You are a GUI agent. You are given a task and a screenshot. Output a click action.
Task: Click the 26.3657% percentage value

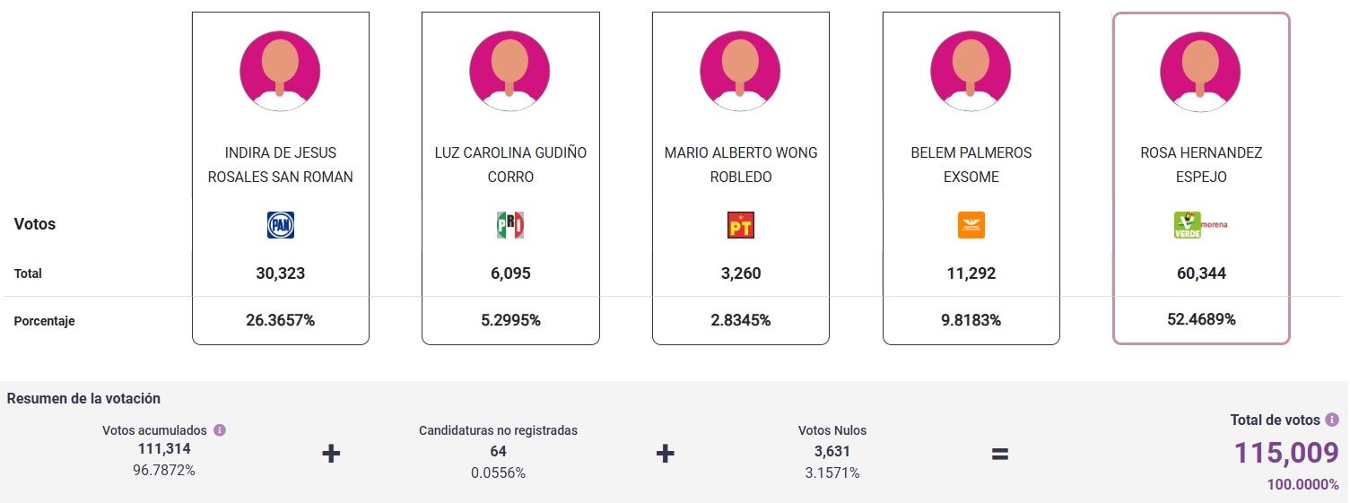click(281, 320)
